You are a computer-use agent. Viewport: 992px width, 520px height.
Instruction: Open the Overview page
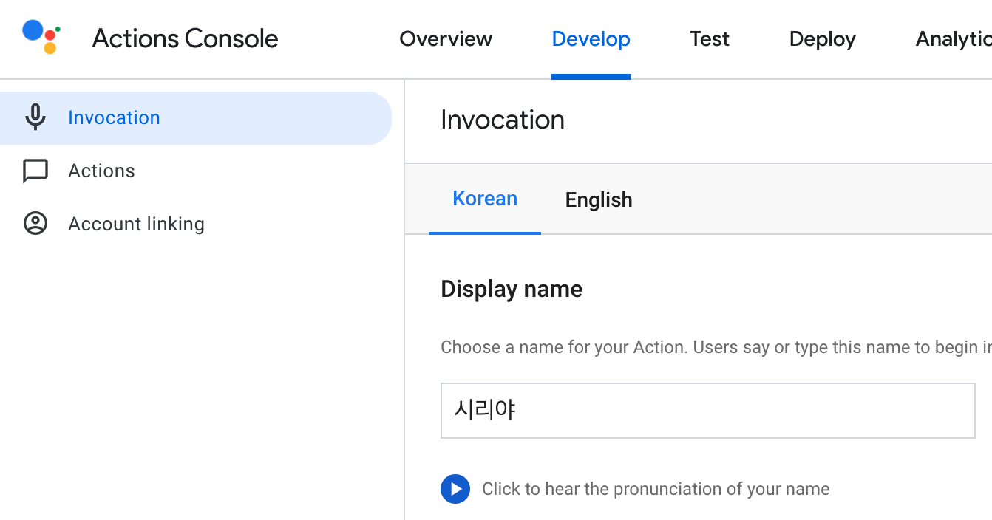(x=446, y=39)
